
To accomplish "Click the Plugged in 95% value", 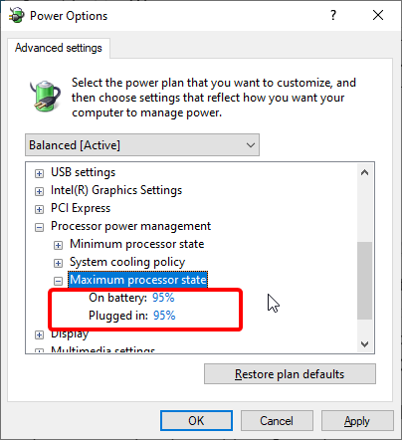I will click(164, 315).
